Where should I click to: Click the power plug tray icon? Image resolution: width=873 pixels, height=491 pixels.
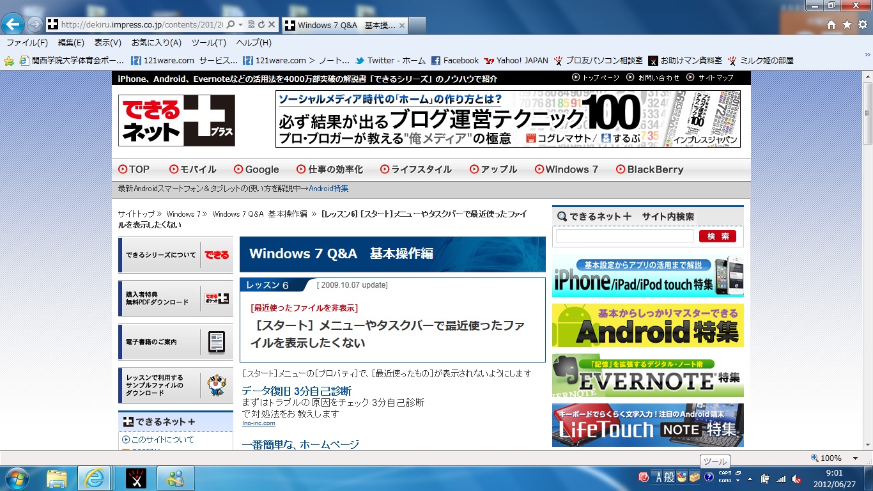[x=766, y=478]
